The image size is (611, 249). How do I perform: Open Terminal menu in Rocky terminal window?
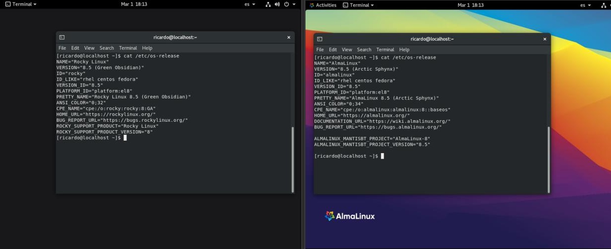(x=128, y=48)
